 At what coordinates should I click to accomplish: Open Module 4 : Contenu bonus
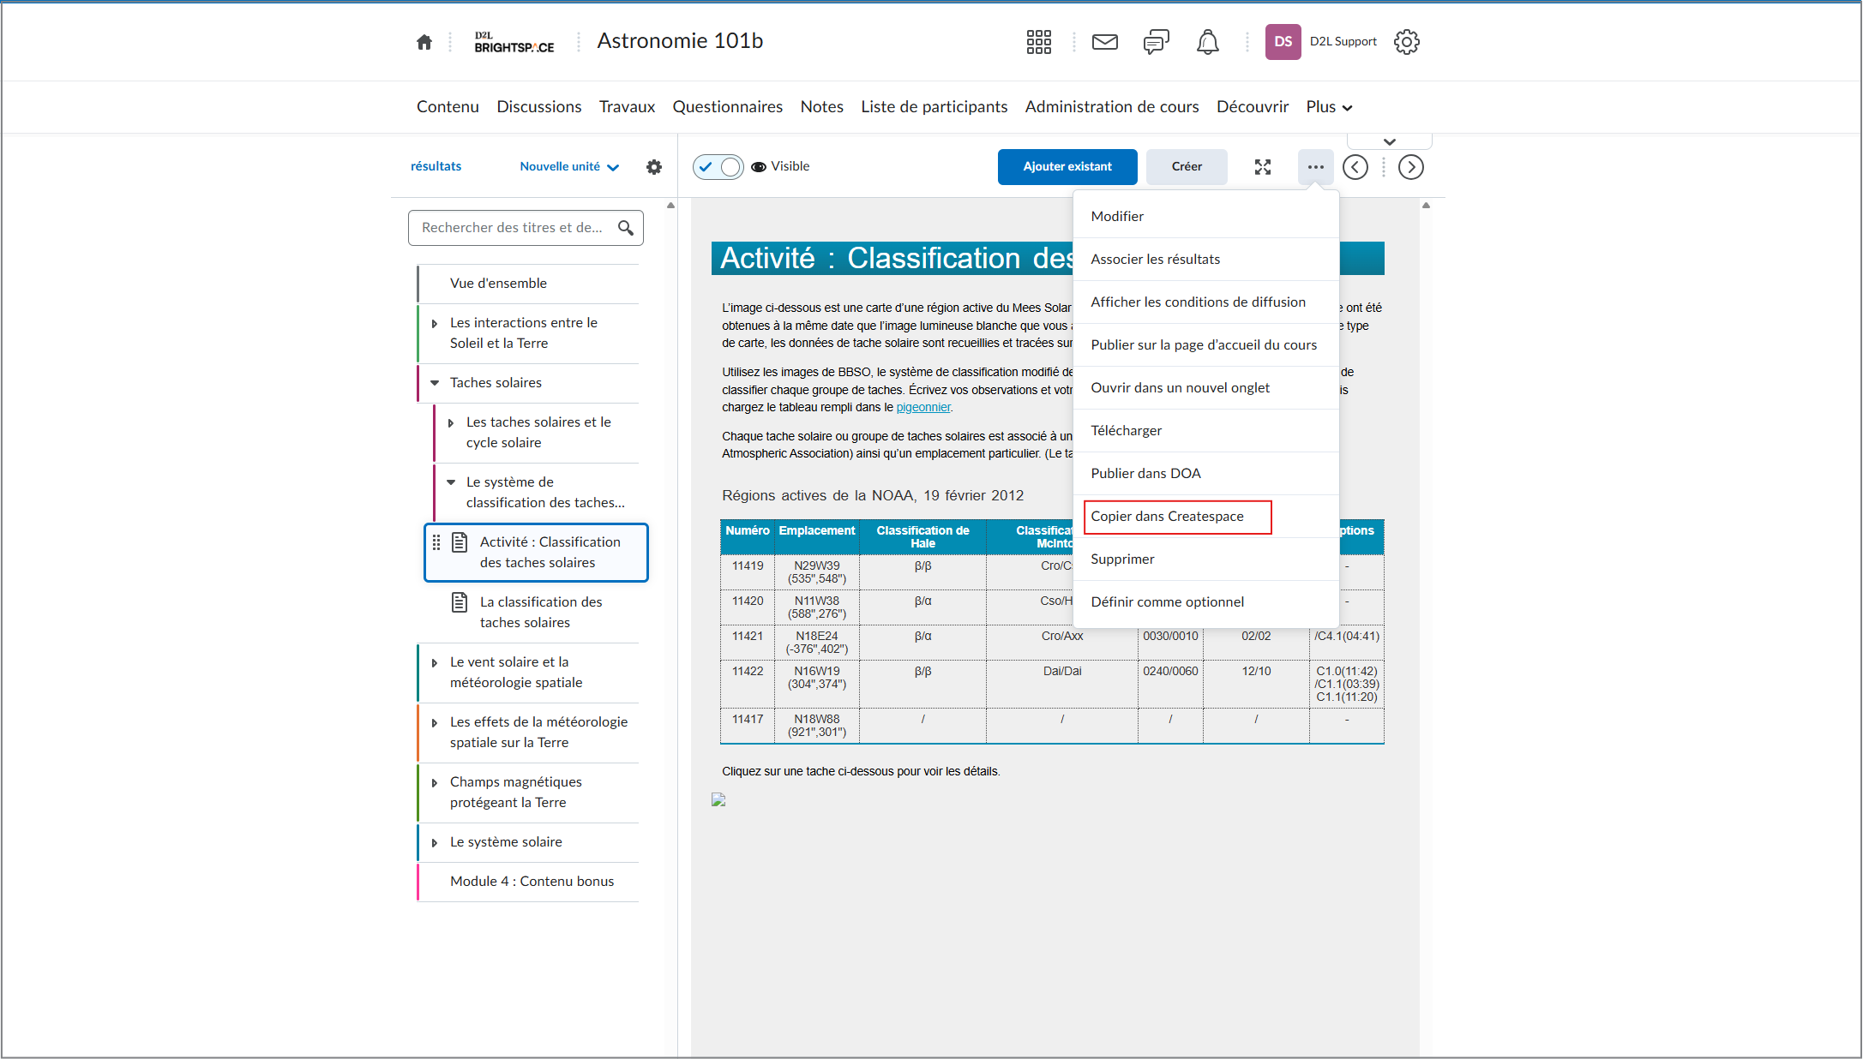click(x=528, y=882)
